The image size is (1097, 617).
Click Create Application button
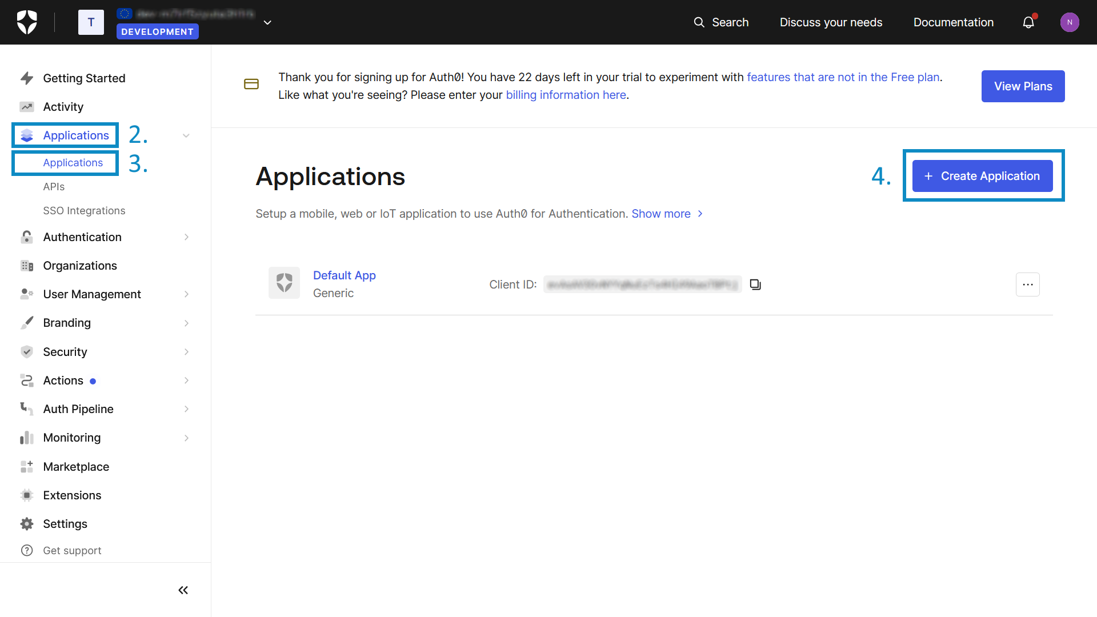(982, 176)
